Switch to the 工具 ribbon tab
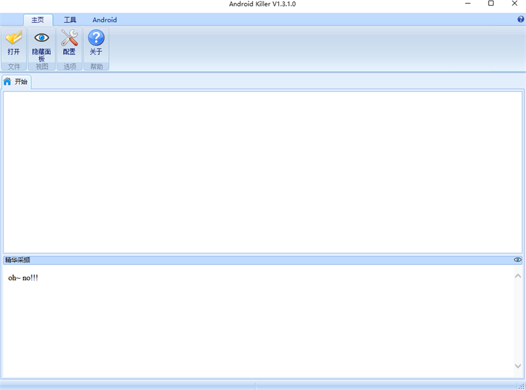The image size is (526, 390). pos(70,20)
